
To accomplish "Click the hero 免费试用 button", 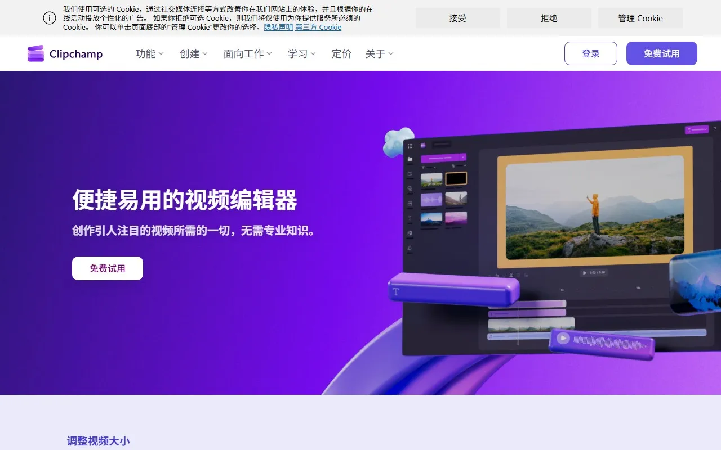I will pyautogui.click(x=107, y=268).
